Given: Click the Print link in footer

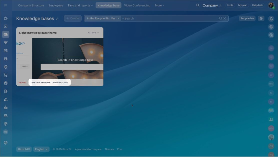Looking at the screenshot, I should point(120,149).
